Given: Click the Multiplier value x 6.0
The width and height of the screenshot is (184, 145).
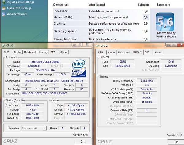Looking at the screenshot, I should 33,109.
